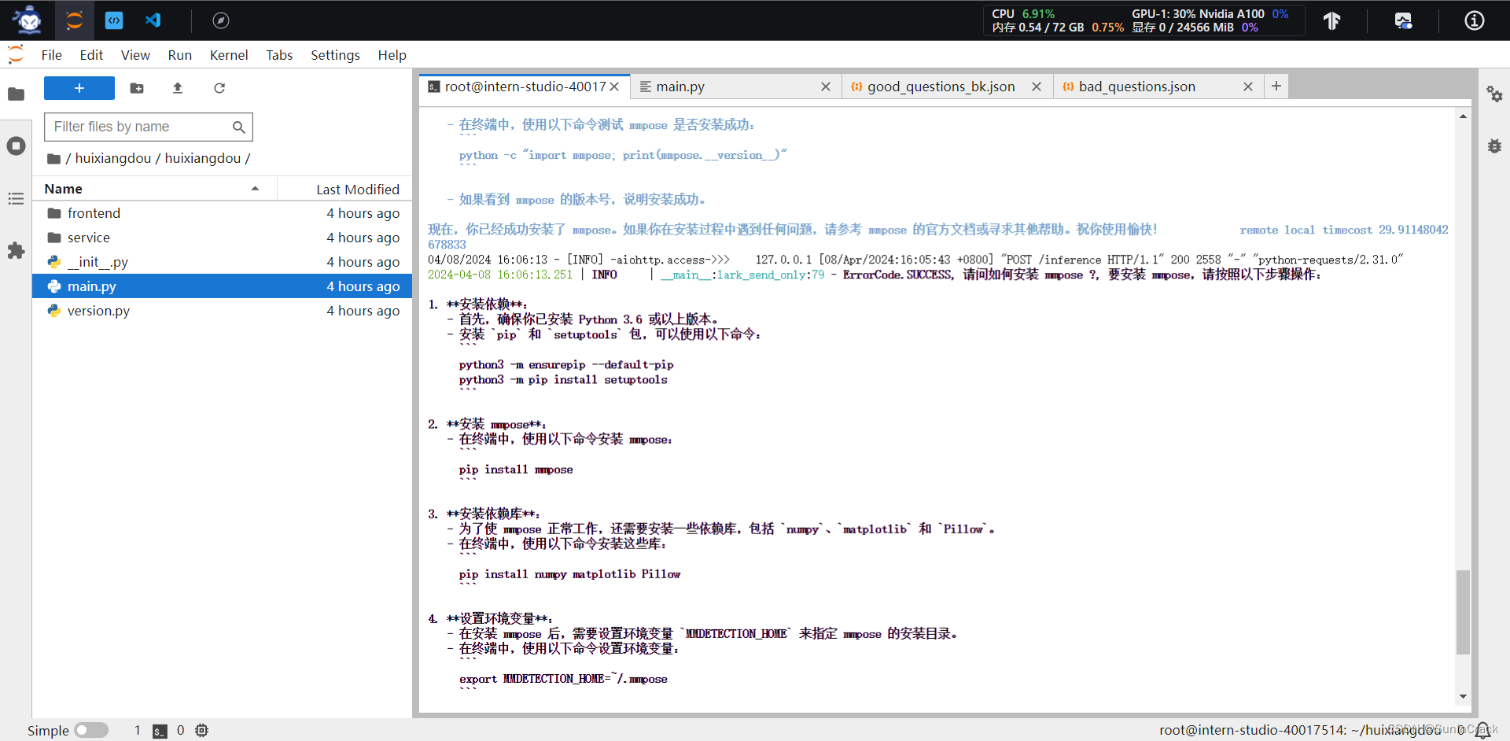Close the good_questions_bk.json tab
The height and width of the screenshot is (741, 1510).
coord(1037,87)
